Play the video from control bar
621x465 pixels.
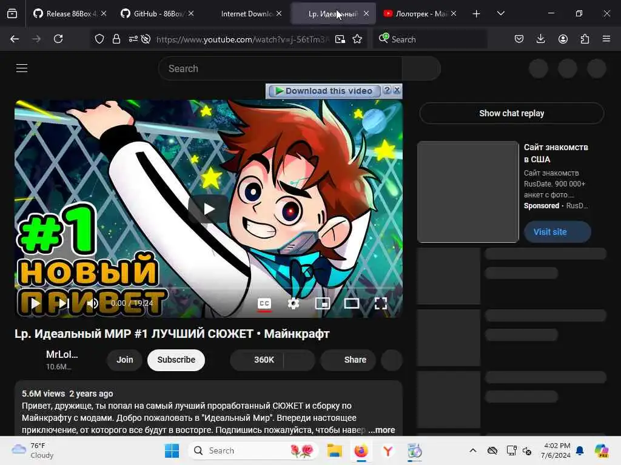click(35, 303)
